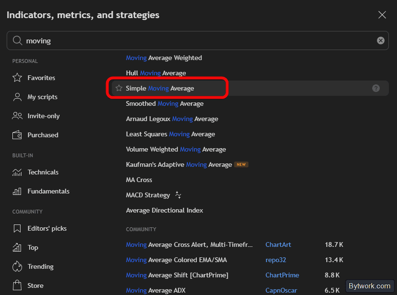Open help for Simple Moving Average

(376, 88)
